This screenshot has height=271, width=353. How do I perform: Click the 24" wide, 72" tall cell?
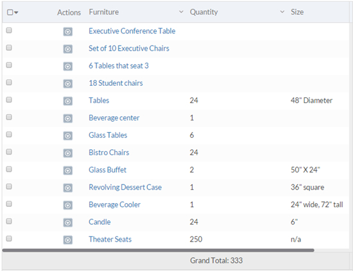(x=317, y=204)
